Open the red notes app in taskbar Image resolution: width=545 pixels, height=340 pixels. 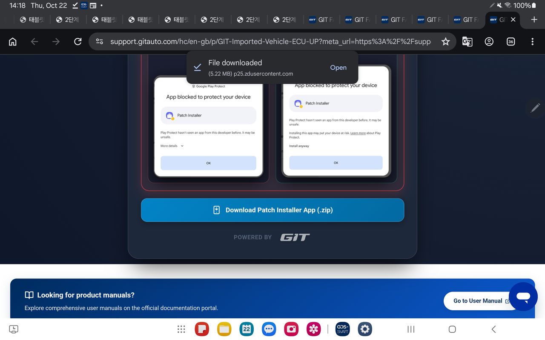pos(202,329)
